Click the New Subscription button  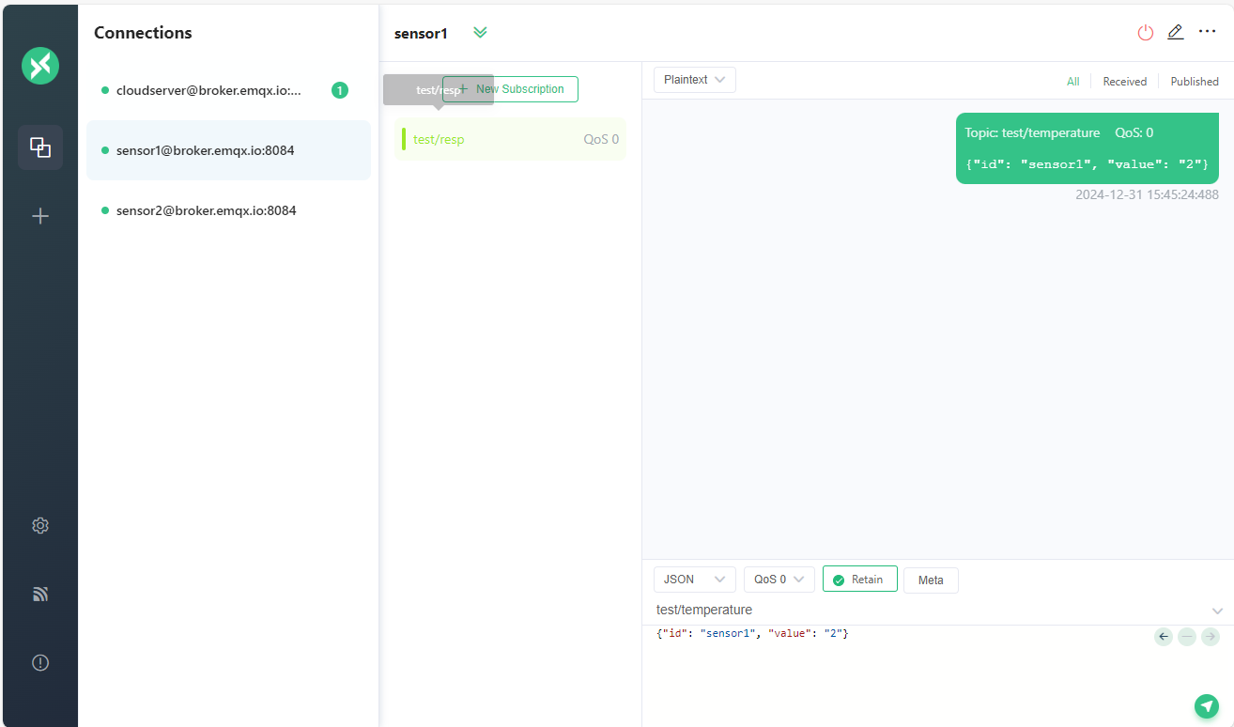tap(510, 89)
